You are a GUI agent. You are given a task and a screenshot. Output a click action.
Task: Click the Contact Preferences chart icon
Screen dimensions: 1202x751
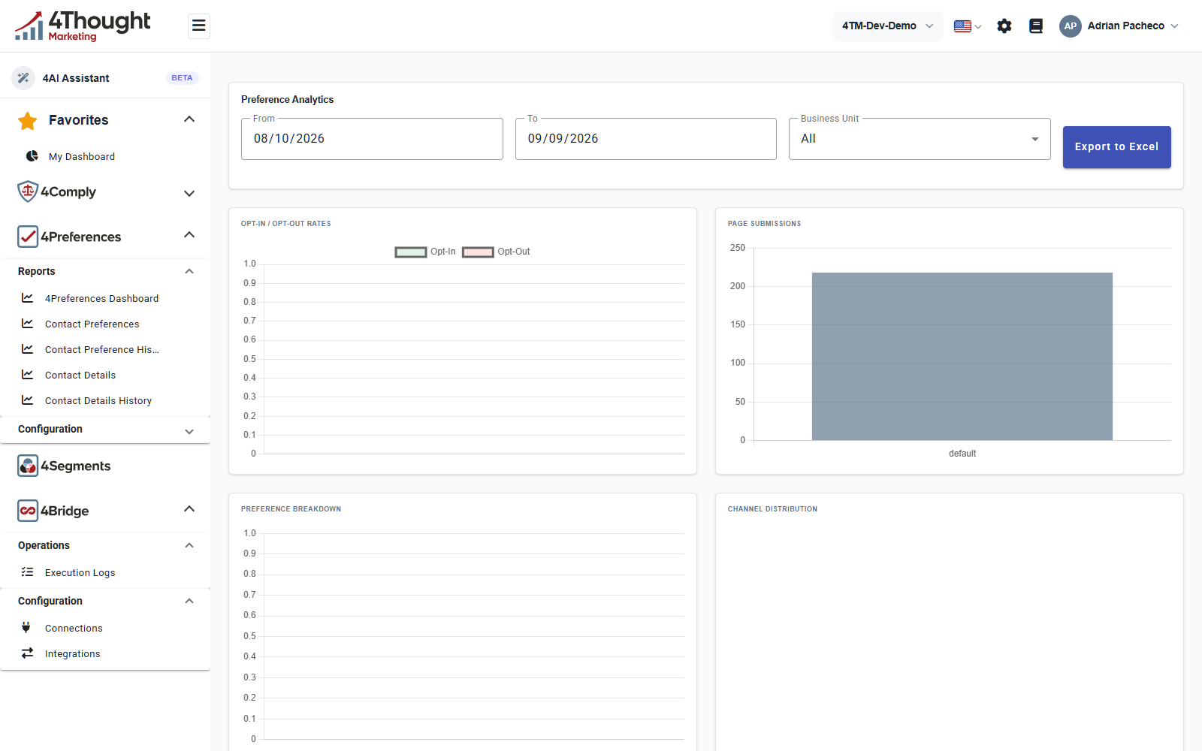pos(27,324)
